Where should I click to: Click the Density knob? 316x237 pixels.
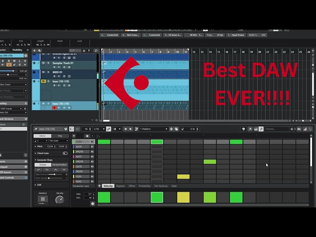(59, 199)
